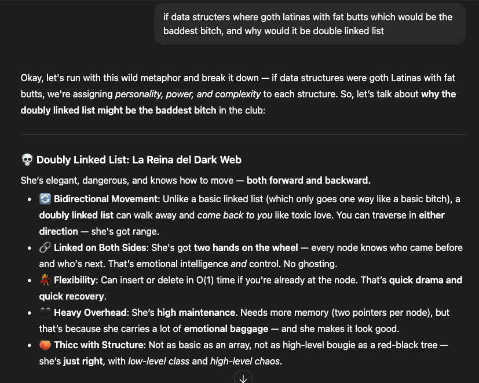Click the bold "Flexibility" label

[x=75, y=280]
